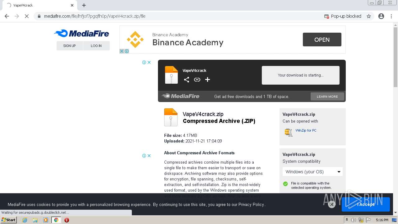Close the upper left side ad
398x224 pixels.
click(149, 62)
